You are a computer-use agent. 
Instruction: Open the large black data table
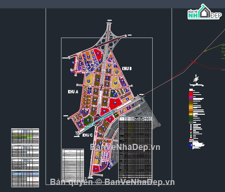pyautogui.click(x=135, y=148)
